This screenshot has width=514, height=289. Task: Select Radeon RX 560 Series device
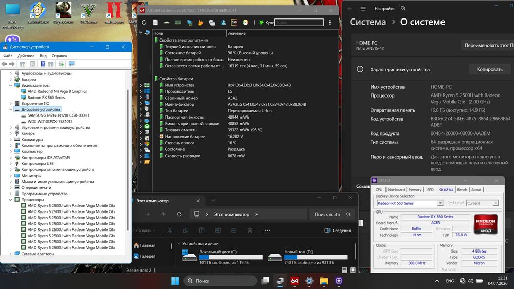point(46,97)
